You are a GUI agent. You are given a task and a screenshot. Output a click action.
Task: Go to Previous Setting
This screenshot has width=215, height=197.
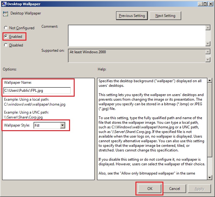(132, 16)
